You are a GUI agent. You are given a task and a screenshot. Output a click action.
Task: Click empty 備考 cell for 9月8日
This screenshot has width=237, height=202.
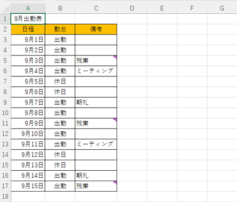(x=96, y=113)
